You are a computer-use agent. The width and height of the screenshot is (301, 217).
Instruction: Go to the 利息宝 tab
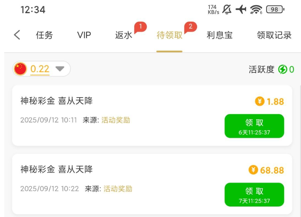coord(219,35)
